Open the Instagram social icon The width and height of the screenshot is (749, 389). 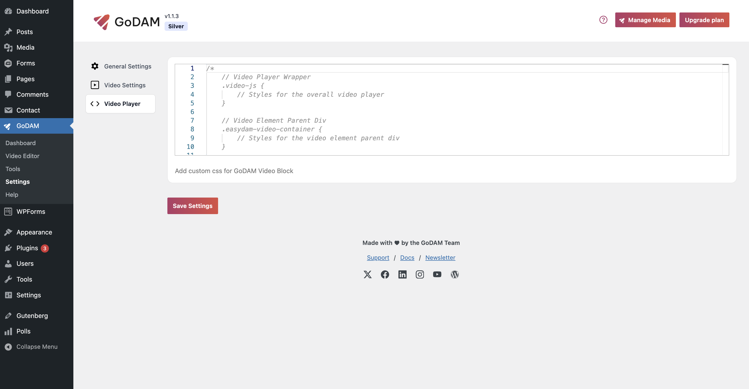click(420, 274)
